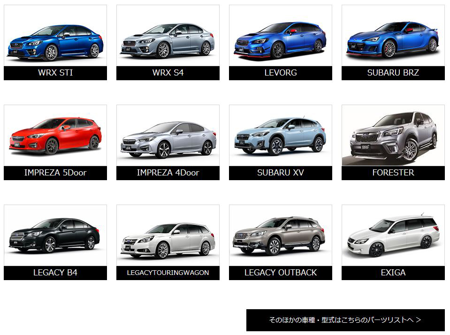Open the FORESTER label link
Viewport: 450px width, 335px height.
(393, 173)
